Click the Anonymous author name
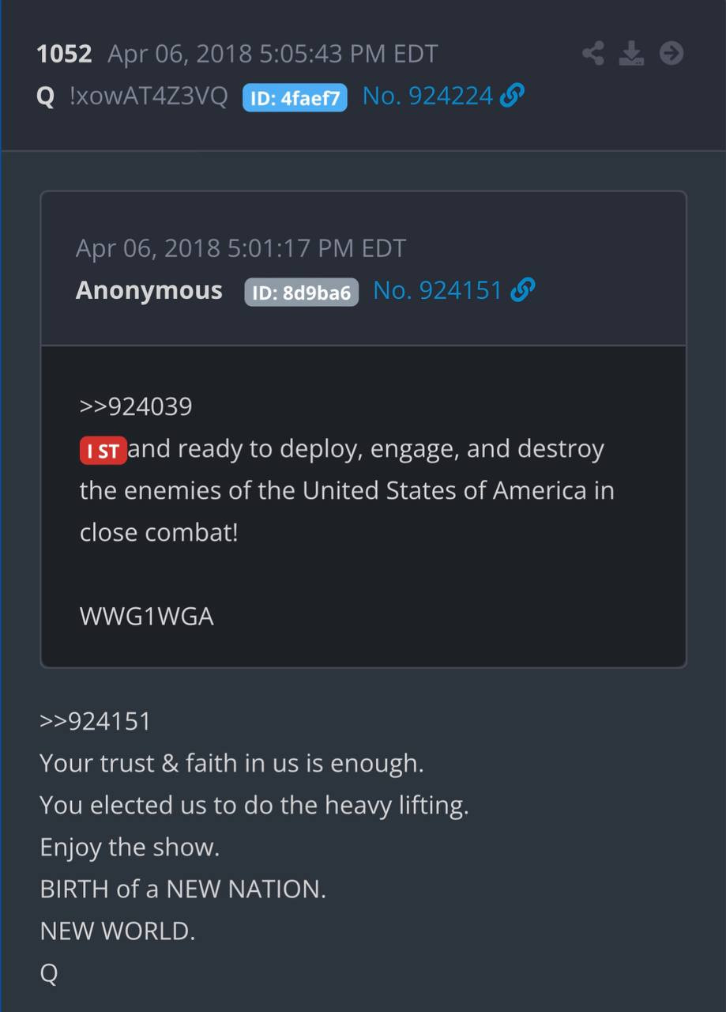The height and width of the screenshot is (1012, 726). pos(149,291)
